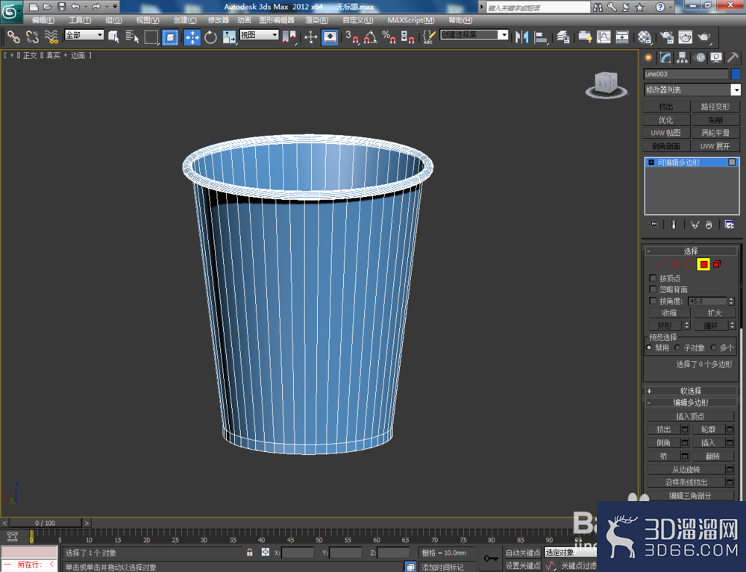Open the 工具(T) menu
The width and height of the screenshot is (746, 572).
point(80,20)
